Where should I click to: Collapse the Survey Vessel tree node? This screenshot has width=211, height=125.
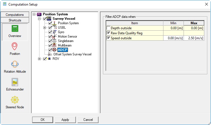39,19
